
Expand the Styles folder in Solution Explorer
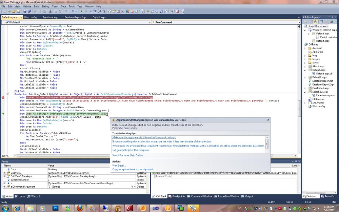pyautogui.click(x=305, y=63)
